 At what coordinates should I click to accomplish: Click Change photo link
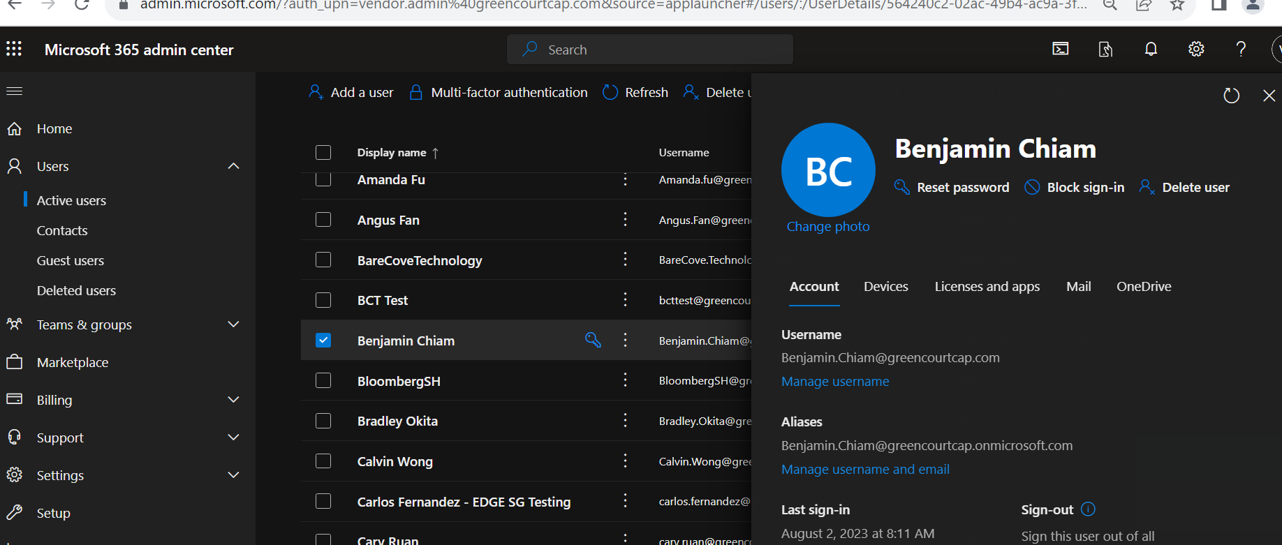click(828, 226)
